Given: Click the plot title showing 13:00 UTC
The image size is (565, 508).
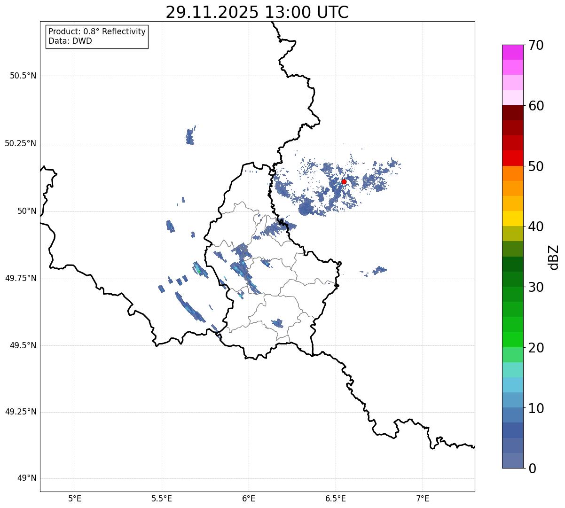Looking at the screenshot, I should tap(257, 13).
